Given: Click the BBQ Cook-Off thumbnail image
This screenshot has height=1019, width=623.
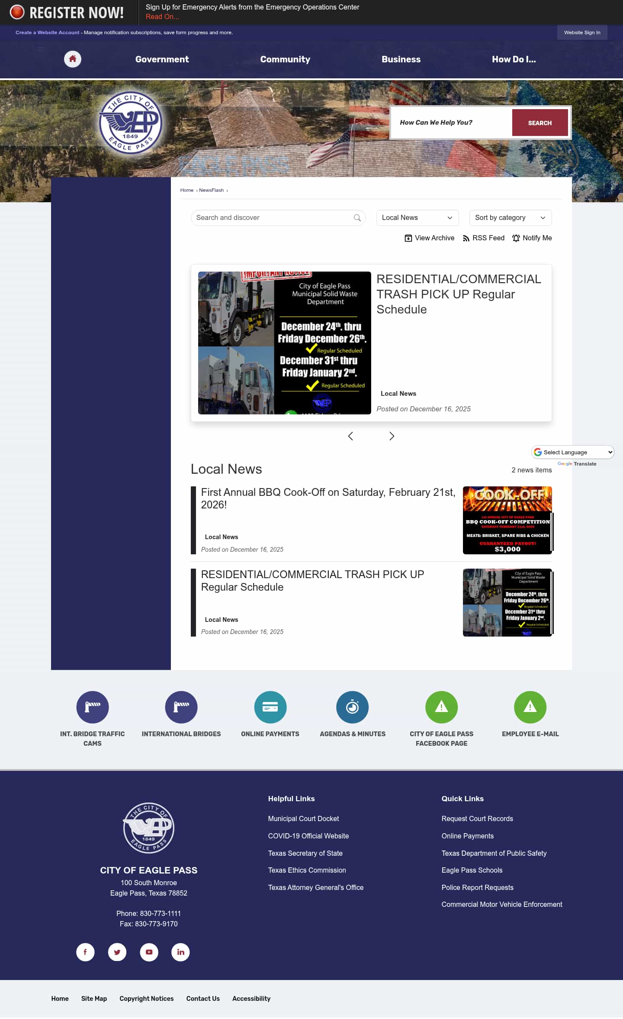Looking at the screenshot, I should [x=507, y=520].
